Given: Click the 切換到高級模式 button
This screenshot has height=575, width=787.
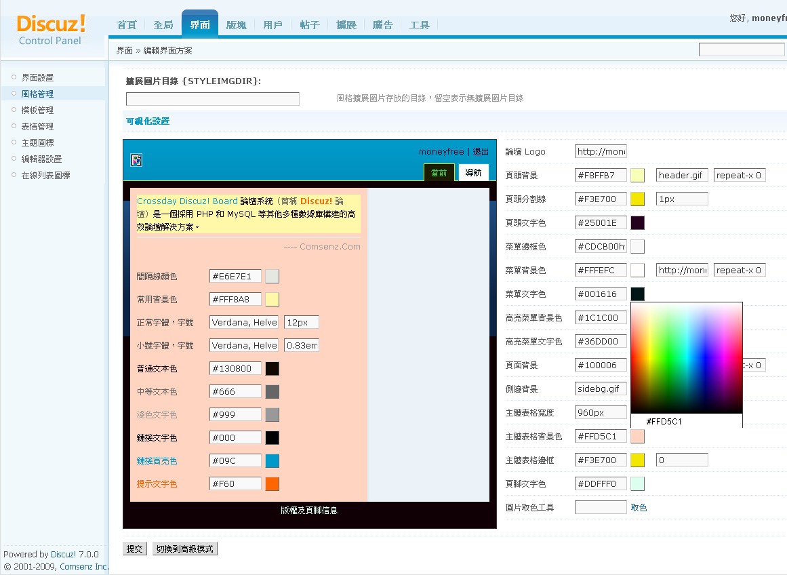Looking at the screenshot, I should point(184,549).
